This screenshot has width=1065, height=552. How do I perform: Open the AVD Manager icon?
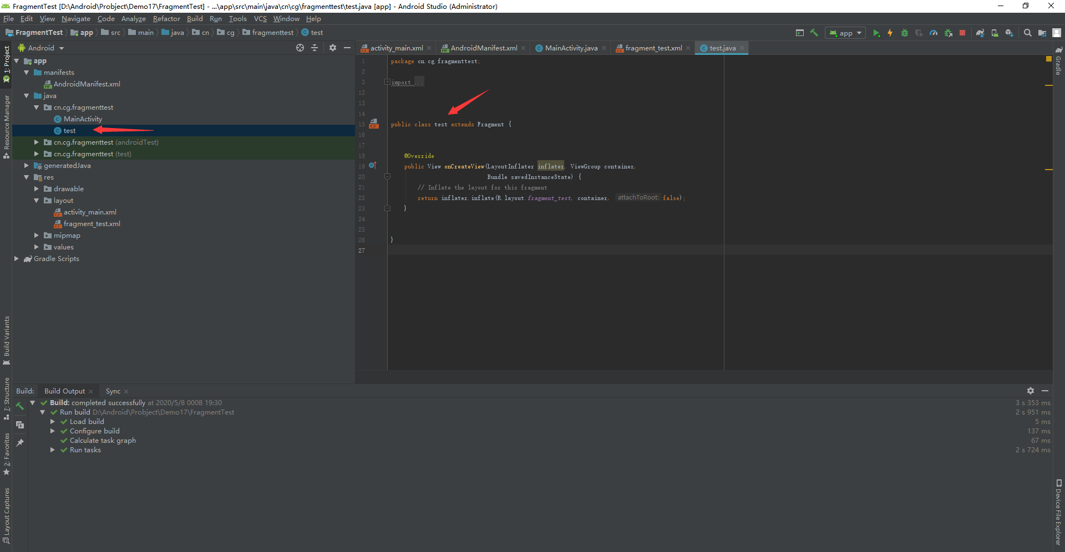pos(995,33)
